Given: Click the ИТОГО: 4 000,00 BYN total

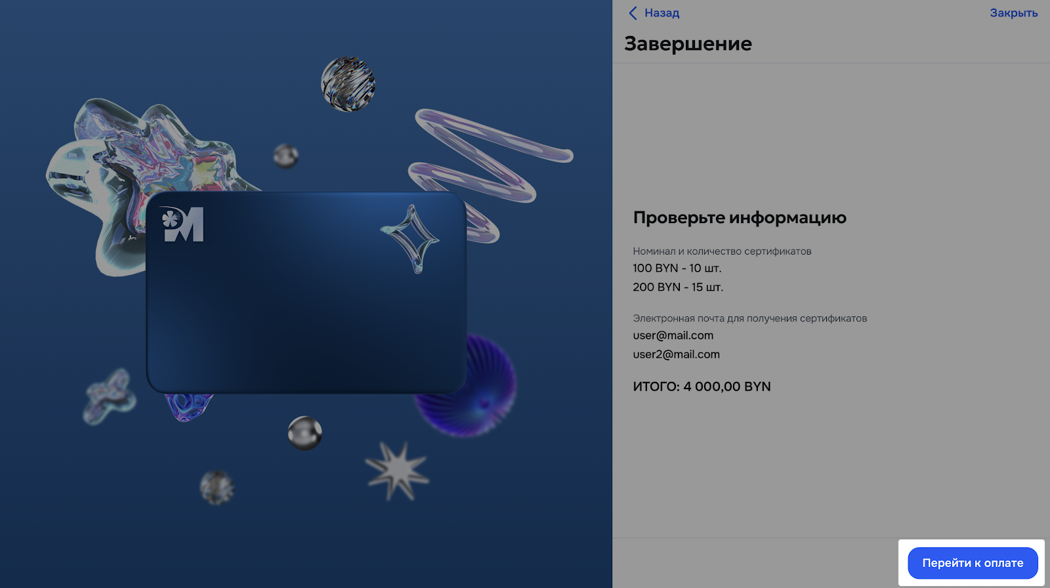Looking at the screenshot, I should tap(702, 387).
